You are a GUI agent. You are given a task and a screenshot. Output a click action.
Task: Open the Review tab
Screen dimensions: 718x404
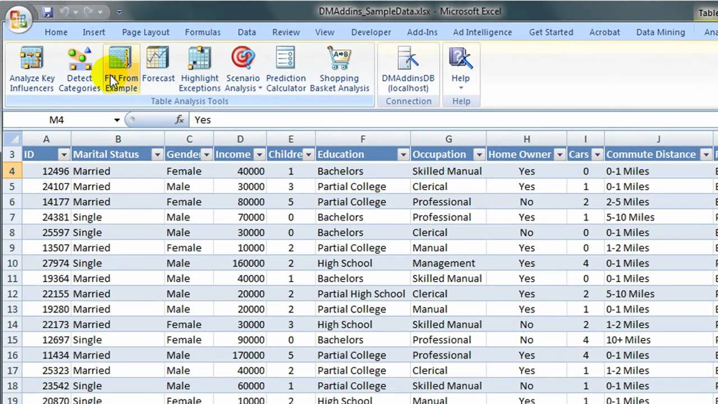coord(286,32)
